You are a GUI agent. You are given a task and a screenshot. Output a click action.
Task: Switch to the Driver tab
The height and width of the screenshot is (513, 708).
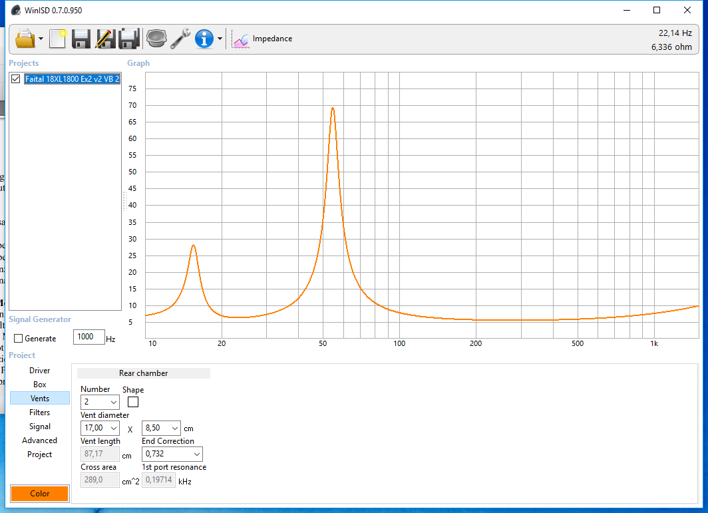[x=40, y=371]
